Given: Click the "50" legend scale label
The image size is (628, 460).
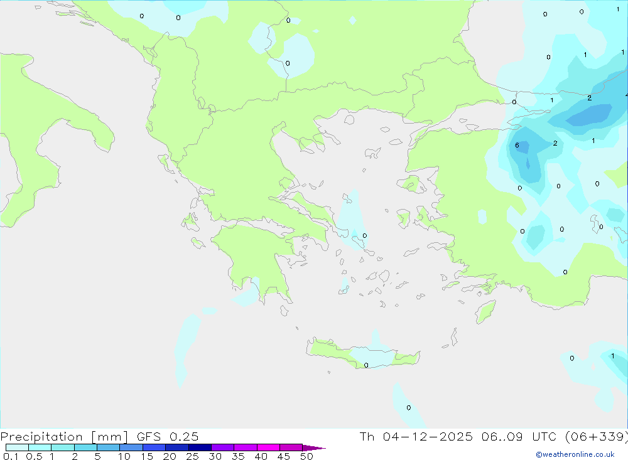Looking at the screenshot, I should (307, 456).
